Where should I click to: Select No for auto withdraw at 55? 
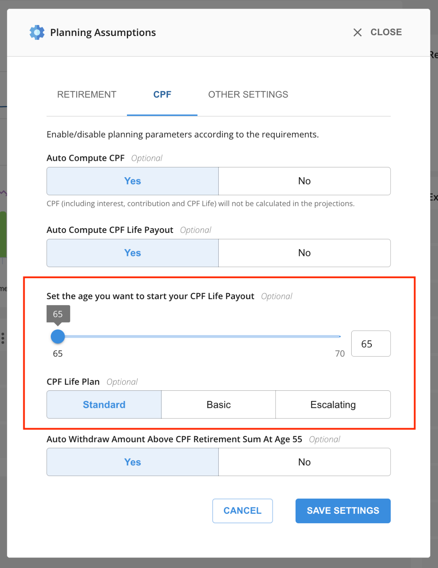tap(304, 462)
